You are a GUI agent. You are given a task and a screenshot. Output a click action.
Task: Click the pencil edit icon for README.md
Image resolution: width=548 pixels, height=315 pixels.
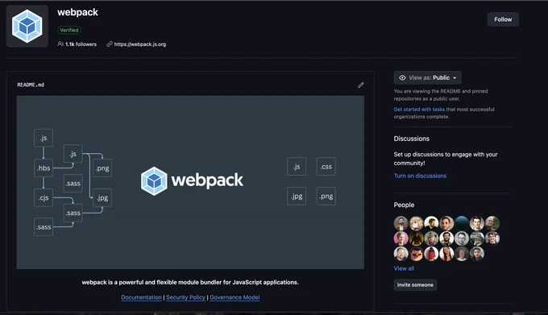[x=361, y=85]
